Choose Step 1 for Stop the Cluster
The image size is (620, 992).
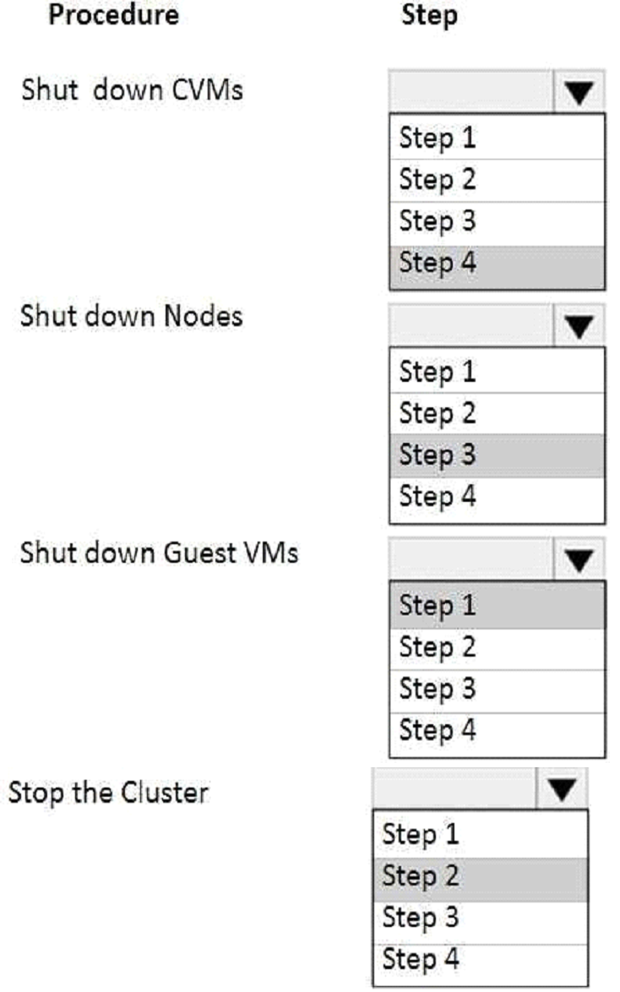479,836
